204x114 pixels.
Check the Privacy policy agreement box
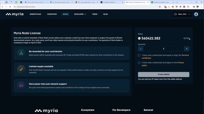(139, 63)
